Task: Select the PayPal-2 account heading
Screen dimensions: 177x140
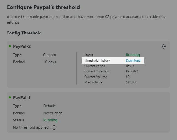Action: tap(22, 46)
